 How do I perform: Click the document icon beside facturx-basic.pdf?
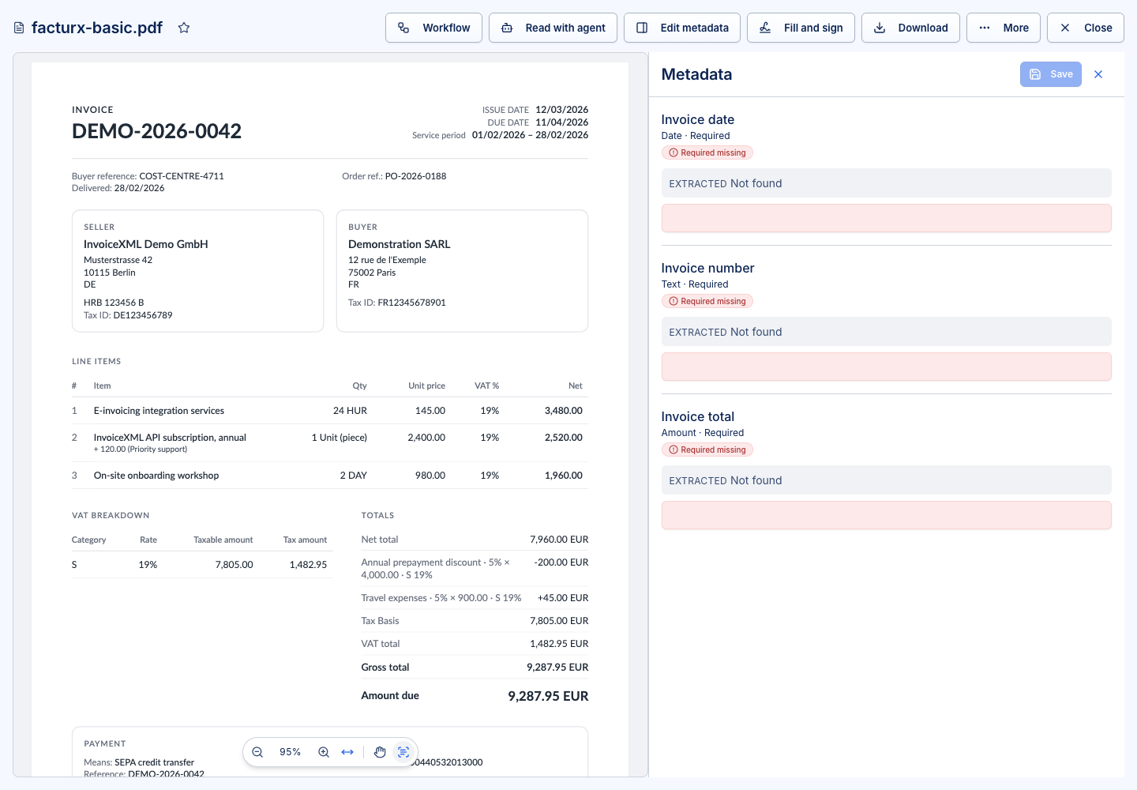click(x=19, y=28)
